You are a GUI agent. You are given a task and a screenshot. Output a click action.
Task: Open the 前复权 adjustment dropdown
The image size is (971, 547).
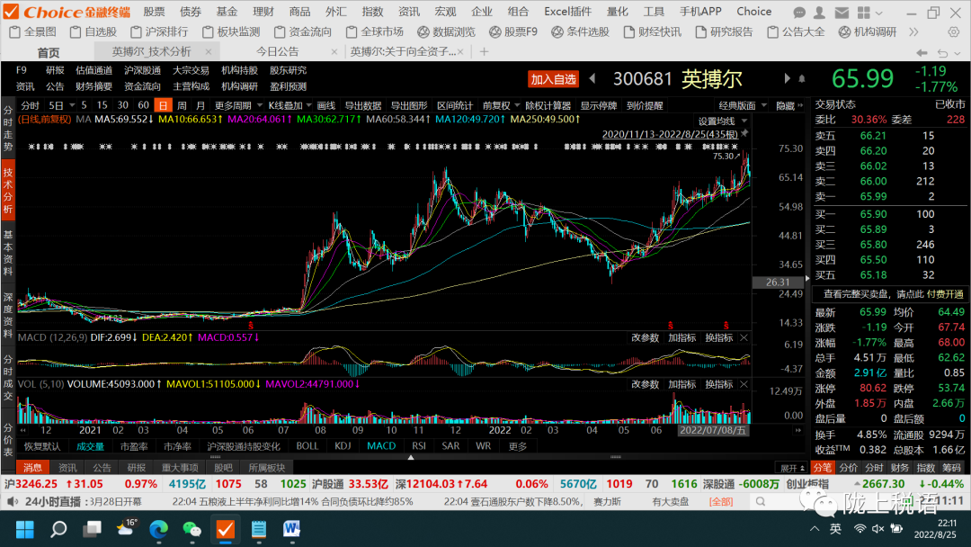pyautogui.click(x=501, y=105)
